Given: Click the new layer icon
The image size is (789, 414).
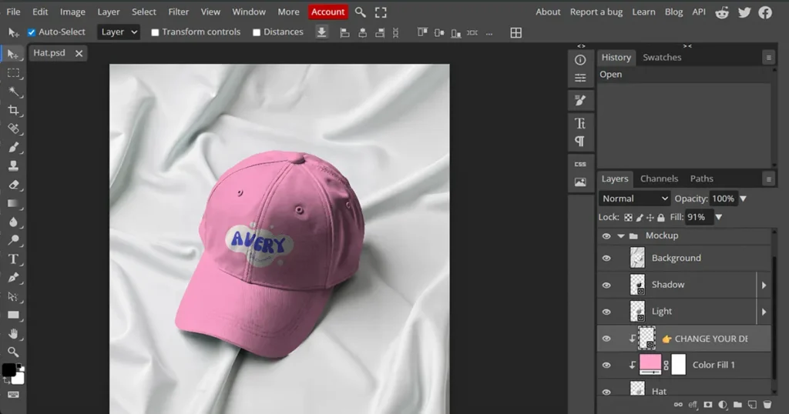Looking at the screenshot, I should 752,405.
